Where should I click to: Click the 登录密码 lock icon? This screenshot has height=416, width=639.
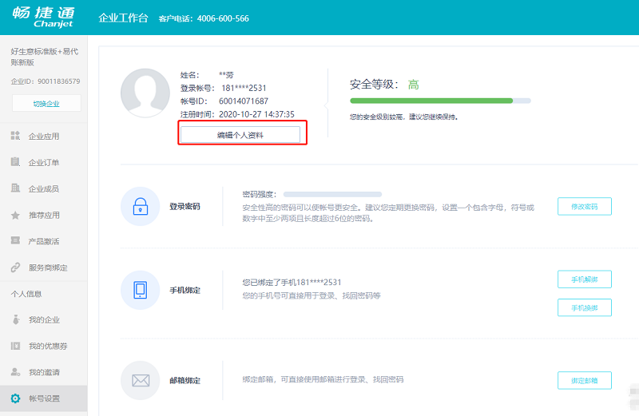point(141,206)
